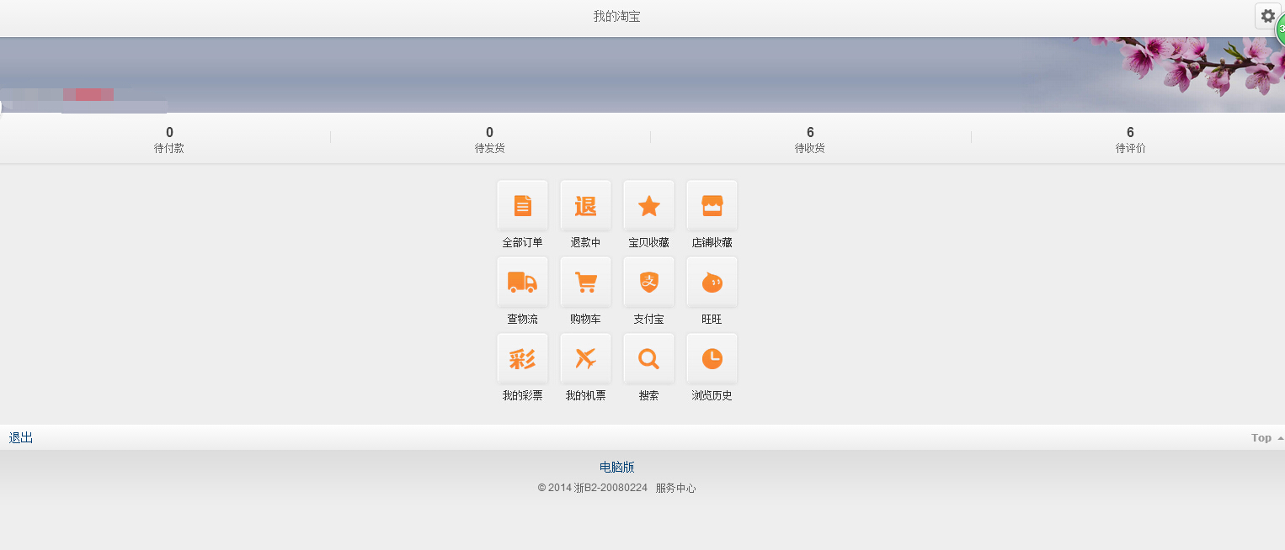Viewport: 1285px width, 550px height.
Task: Click the 查物流 delivery truck icon
Action: (522, 282)
